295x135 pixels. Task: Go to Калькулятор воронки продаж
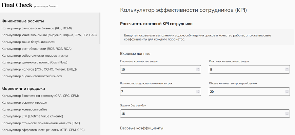pos(24,102)
